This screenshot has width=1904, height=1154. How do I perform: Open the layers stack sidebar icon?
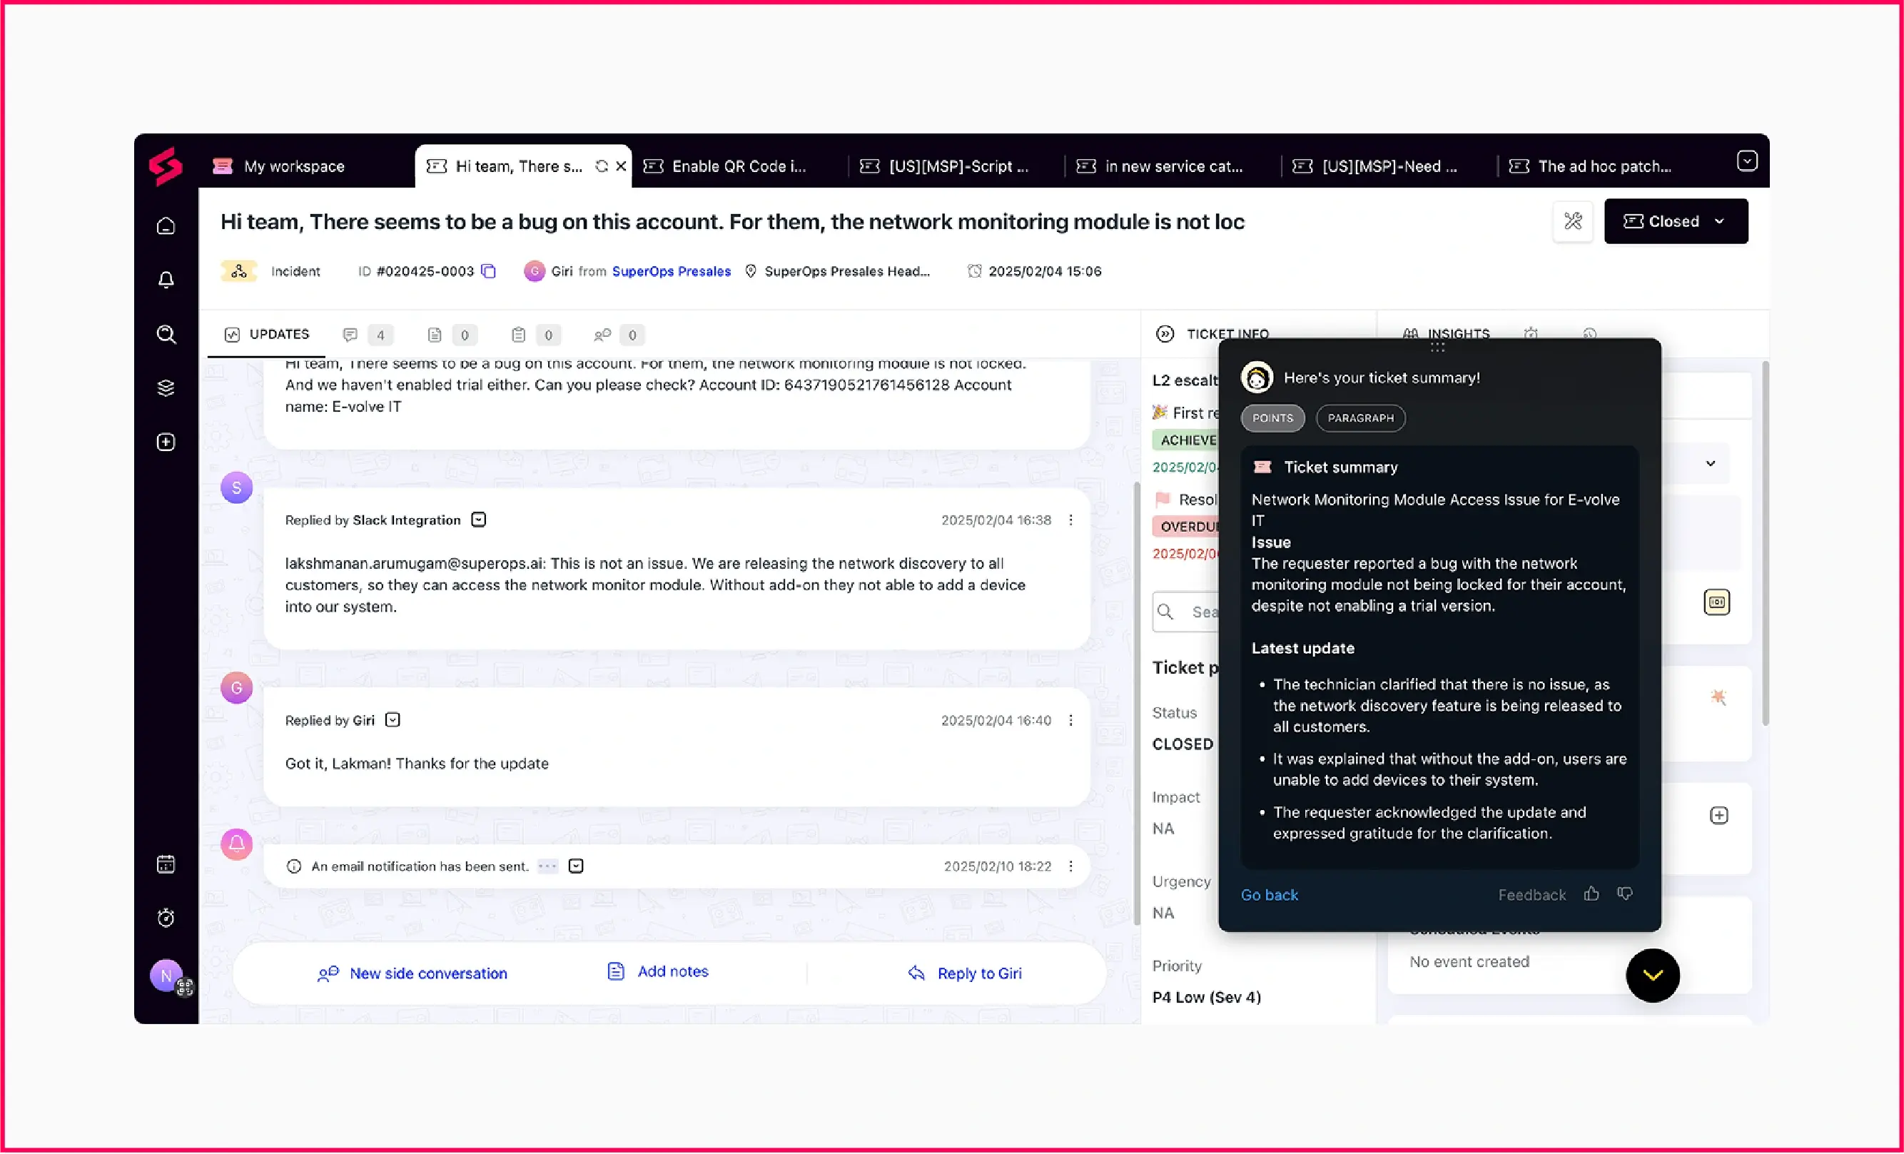click(166, 388)
